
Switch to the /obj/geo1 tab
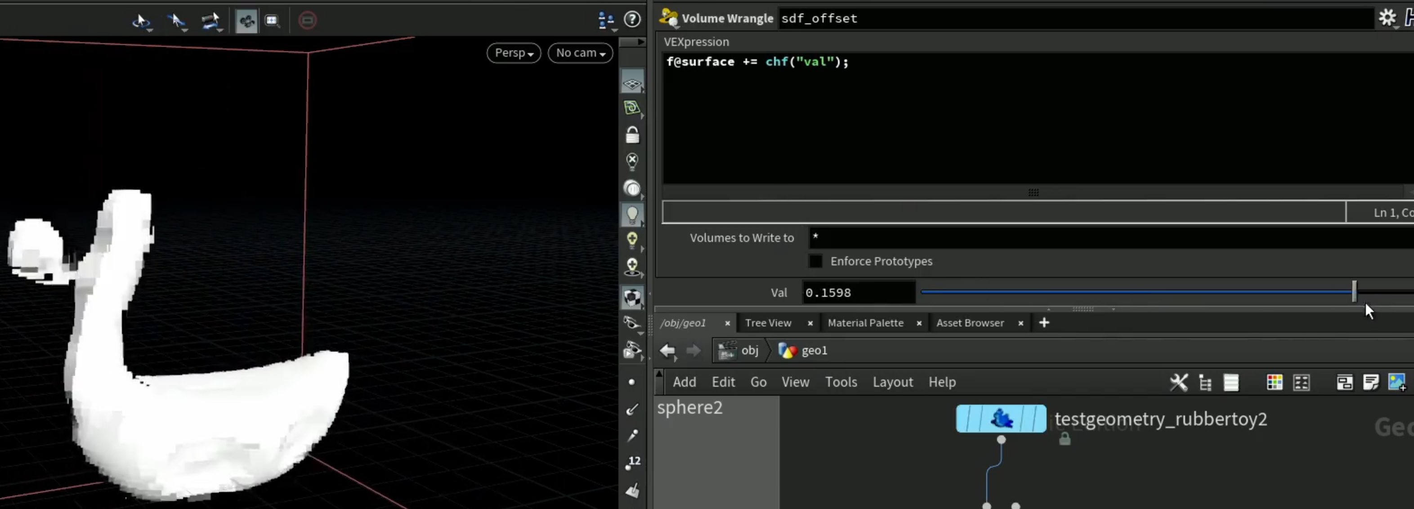coord(683,323)
